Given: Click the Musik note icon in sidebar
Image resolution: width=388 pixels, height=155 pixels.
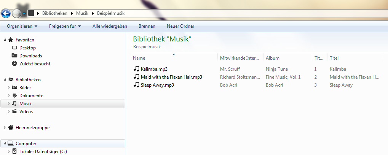Looking at the screenshot, I should [14, 103].
